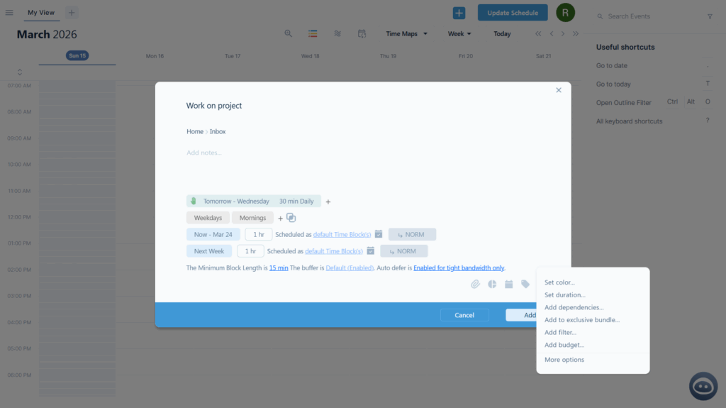Screen dimensions: 726x408
Task: Edit the 1 hr field for Now - Mar 24
Action: click(x=258, y=235)
